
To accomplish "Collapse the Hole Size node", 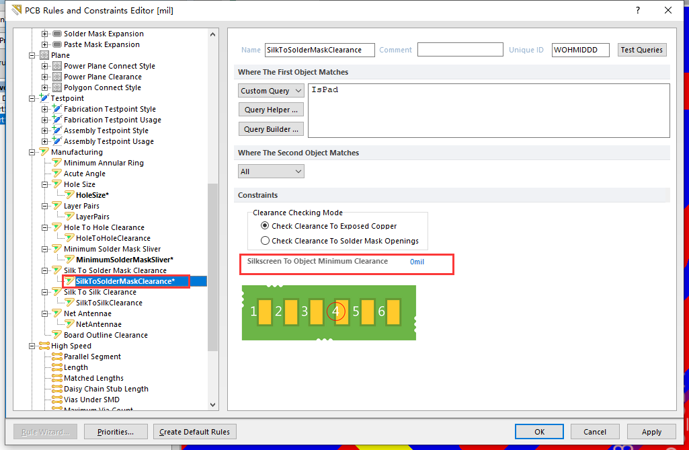I will coord(45,185).
